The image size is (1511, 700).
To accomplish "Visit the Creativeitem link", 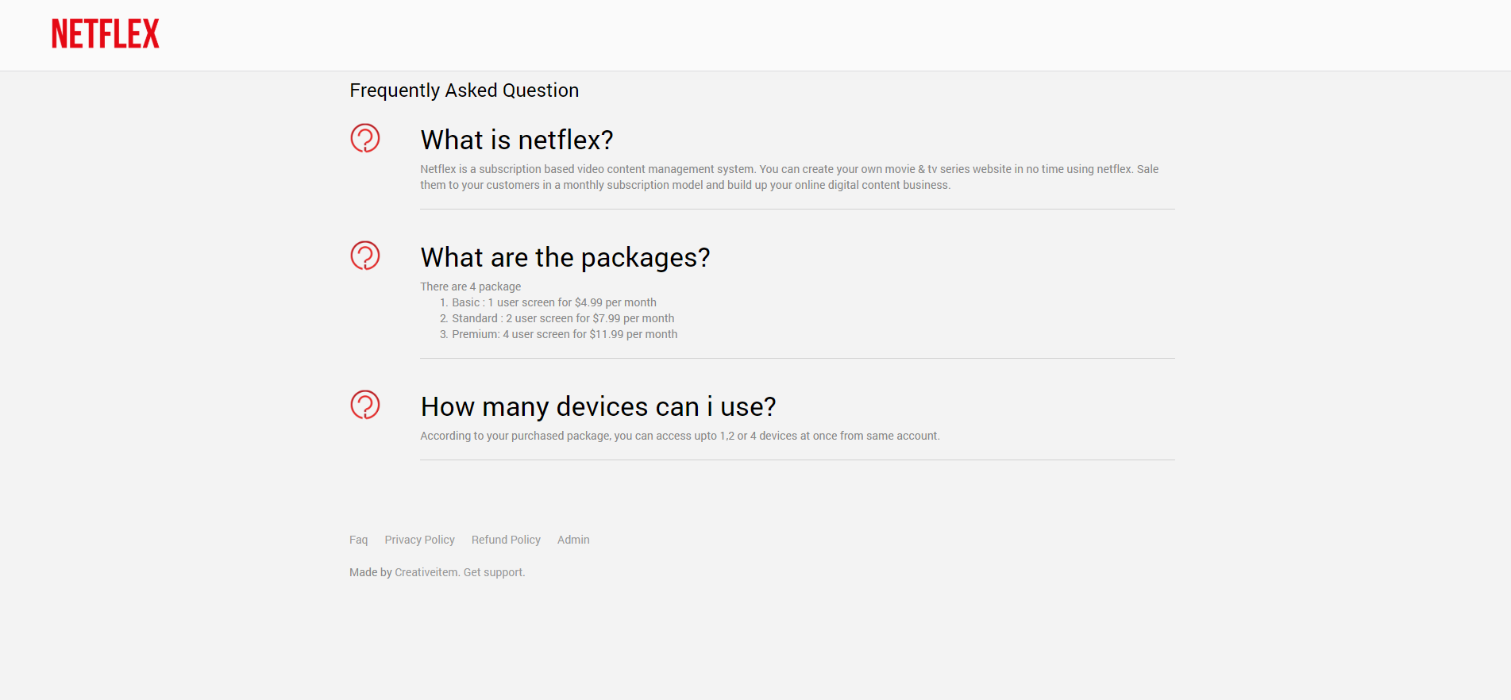I will click(x=426, y=572).
